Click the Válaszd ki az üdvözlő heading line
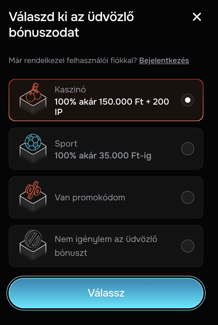Viewport: 218px width, 325px height. coord(71,17)
